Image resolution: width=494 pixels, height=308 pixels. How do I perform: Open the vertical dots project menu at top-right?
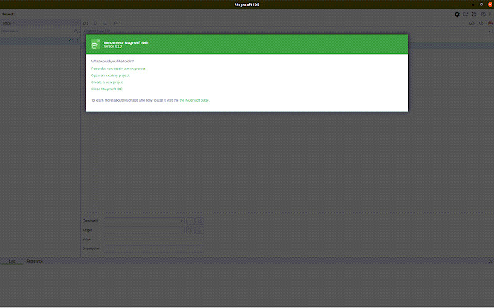point(490,15)
